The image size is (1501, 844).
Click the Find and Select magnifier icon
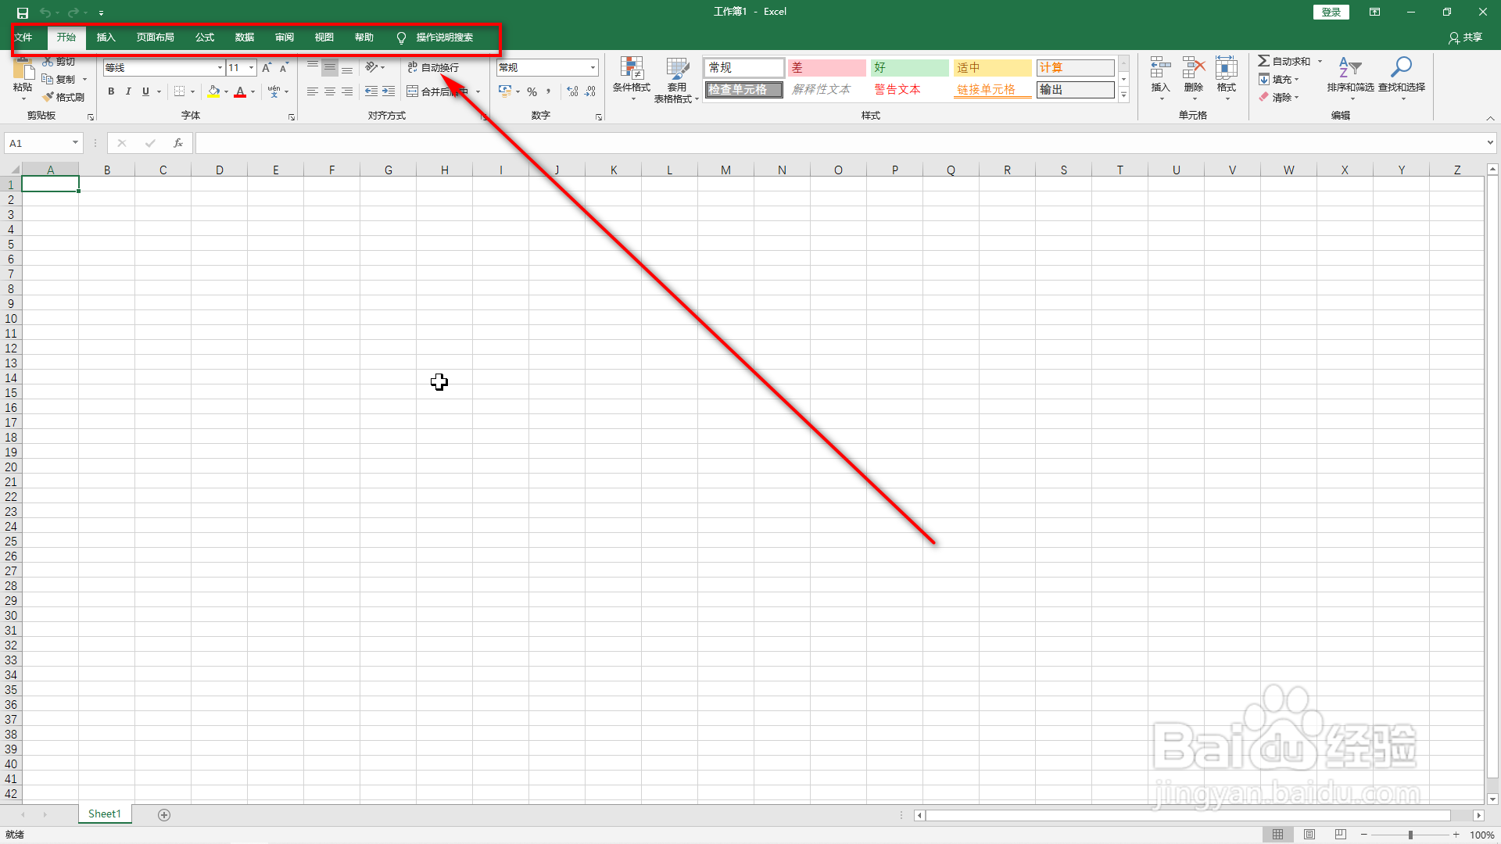coord(1401,68)
